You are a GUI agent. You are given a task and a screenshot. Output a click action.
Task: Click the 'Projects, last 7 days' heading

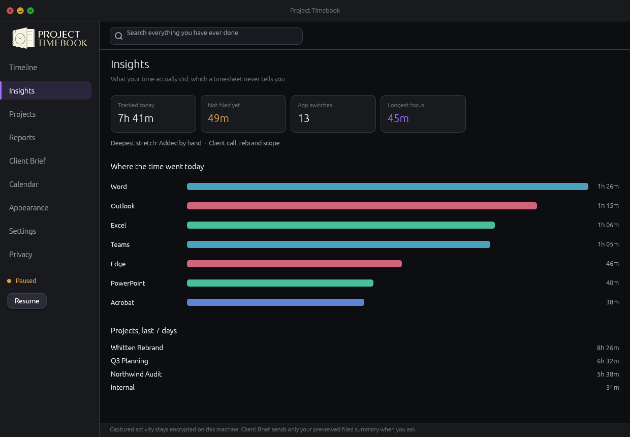point(144,331)
